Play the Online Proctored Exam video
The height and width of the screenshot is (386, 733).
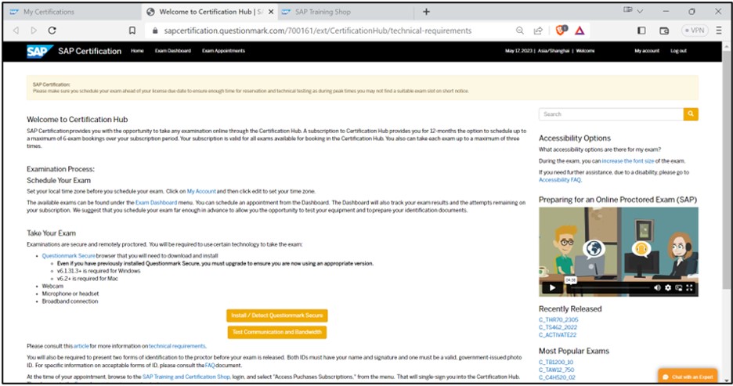[x=551, y=287]
